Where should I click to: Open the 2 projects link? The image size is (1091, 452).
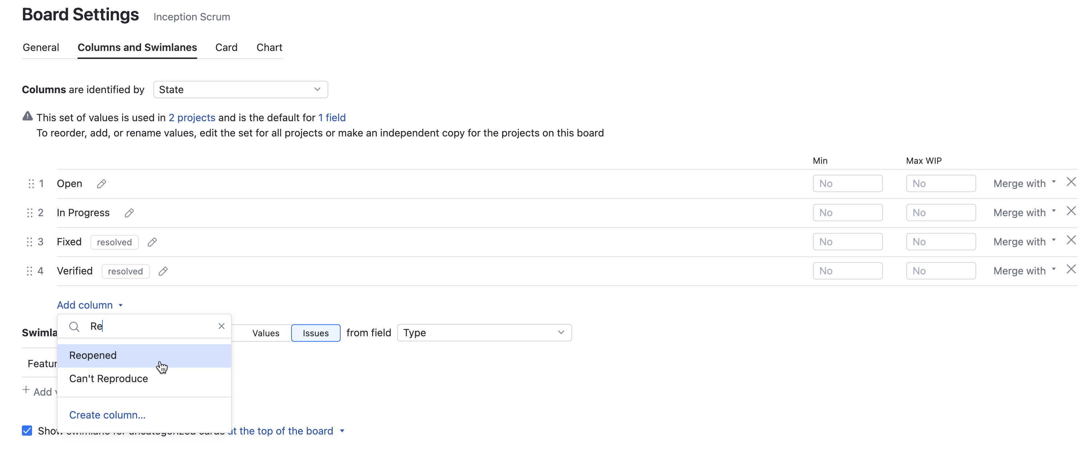(191, 118)
